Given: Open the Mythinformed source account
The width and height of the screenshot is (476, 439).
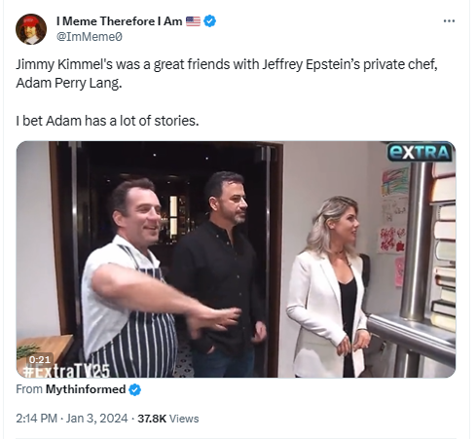Looking at the screenshot, I should coord(86,389).
